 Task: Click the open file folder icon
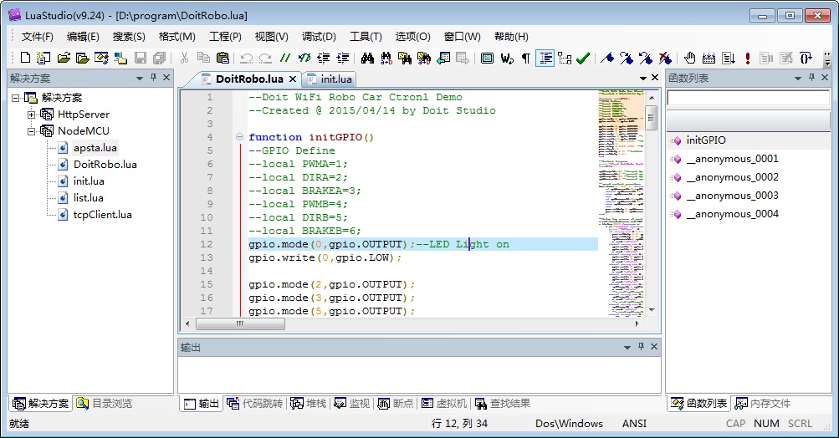point(64,58)
